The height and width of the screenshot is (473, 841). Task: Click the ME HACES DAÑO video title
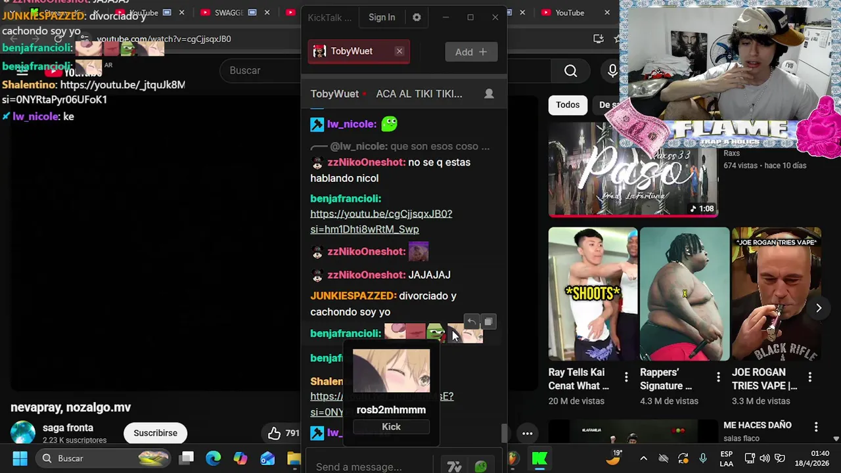(x=758, y=425)
